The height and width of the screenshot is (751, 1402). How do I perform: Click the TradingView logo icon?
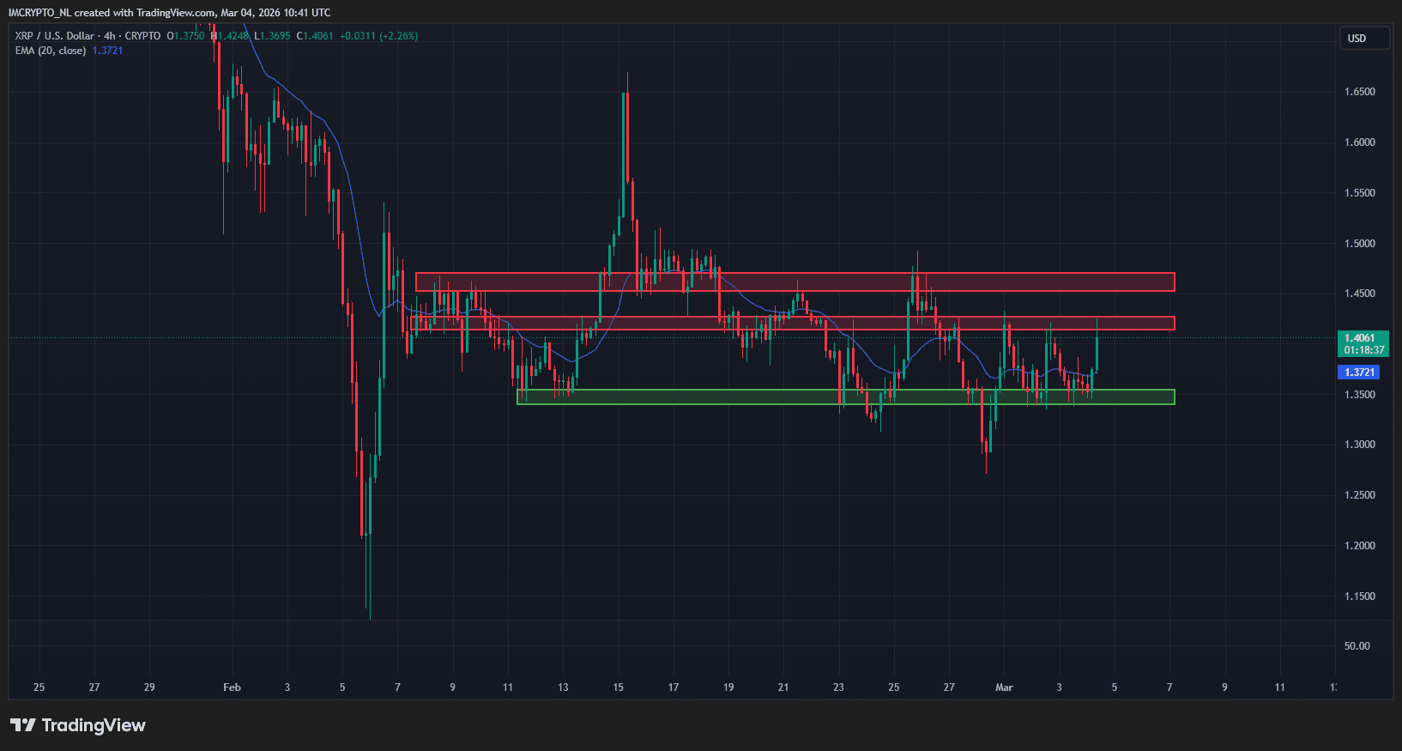pyautogui.click(x=23, y=725)
